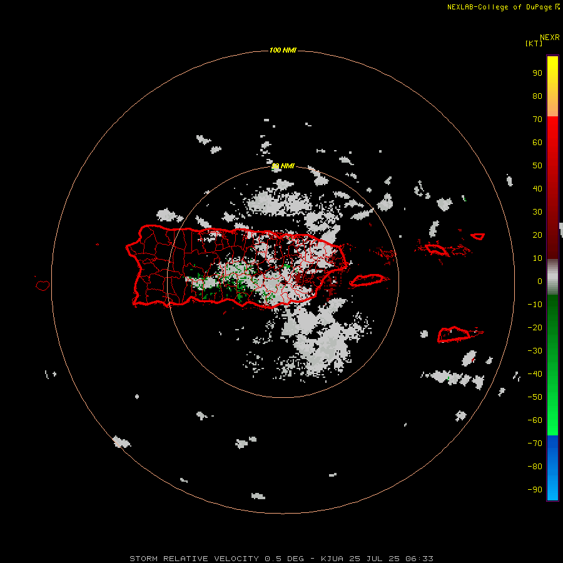Click the 30 value on the velocity scale

pos(537,212)
